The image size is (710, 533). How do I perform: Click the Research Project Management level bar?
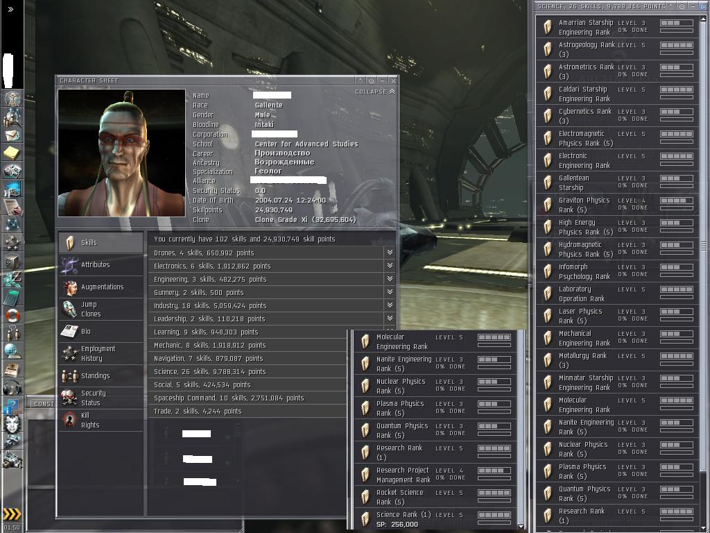coord(494,471)
